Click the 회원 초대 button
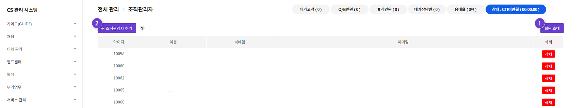 [x=552, y=28]
